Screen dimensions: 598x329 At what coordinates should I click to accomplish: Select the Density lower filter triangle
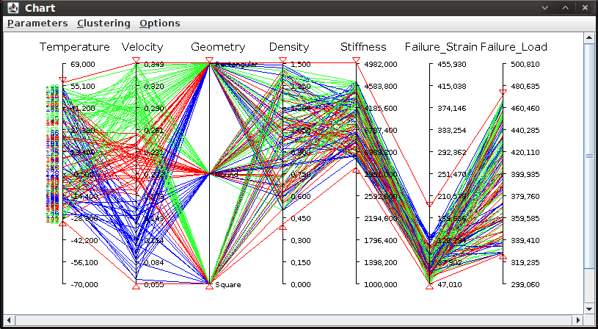[x=282, y=227]
